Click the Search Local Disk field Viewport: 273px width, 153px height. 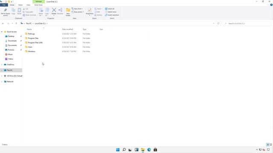(247, 23)
